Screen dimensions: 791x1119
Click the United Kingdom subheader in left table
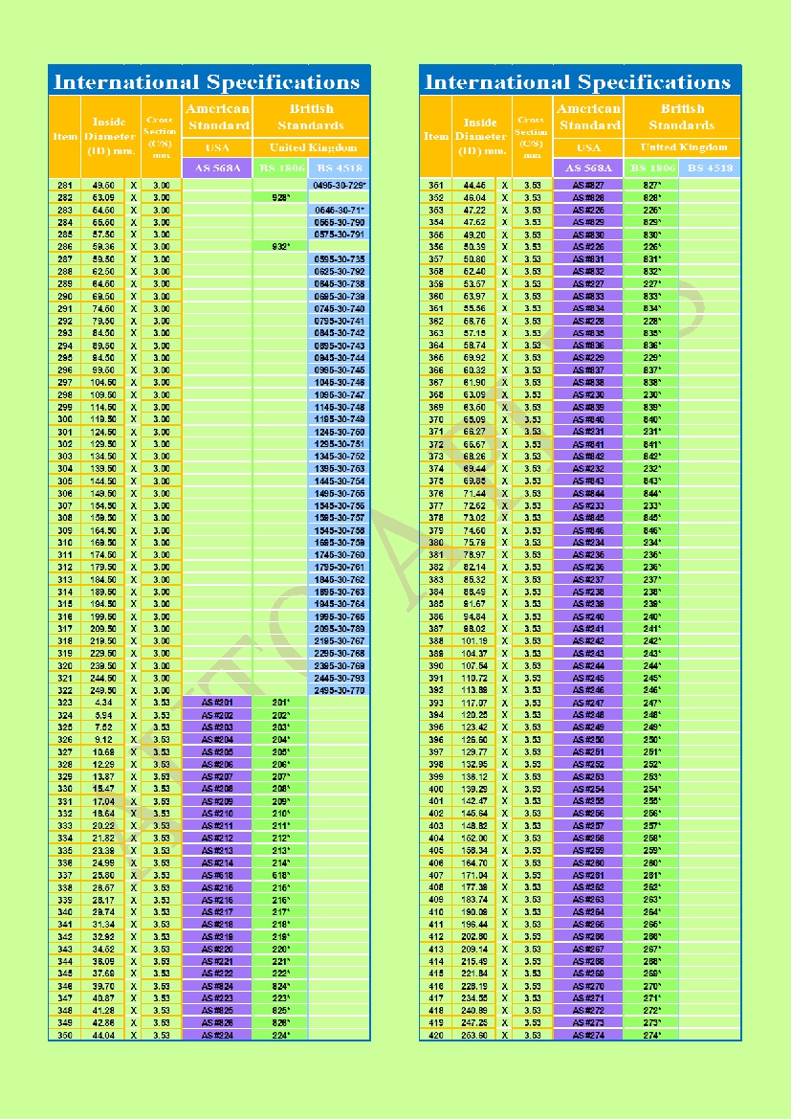311,147
